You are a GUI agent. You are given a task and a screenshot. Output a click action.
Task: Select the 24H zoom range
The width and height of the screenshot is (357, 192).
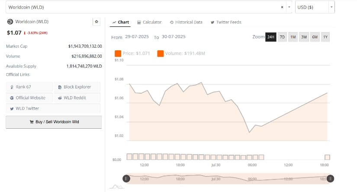tap(271, 37)
